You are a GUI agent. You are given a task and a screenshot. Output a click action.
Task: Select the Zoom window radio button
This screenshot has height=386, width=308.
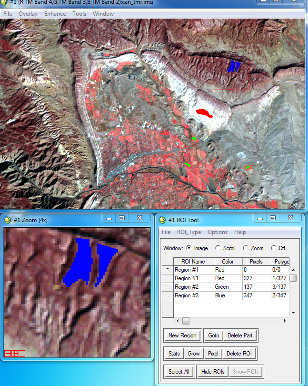point(245,248)
